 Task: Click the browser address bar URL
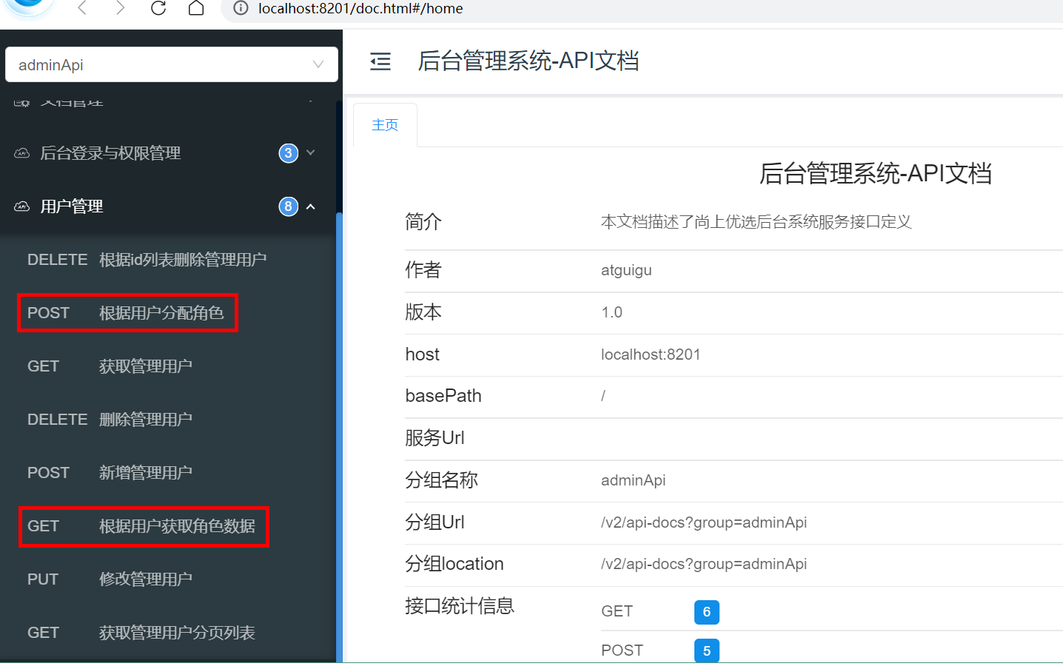361,8
